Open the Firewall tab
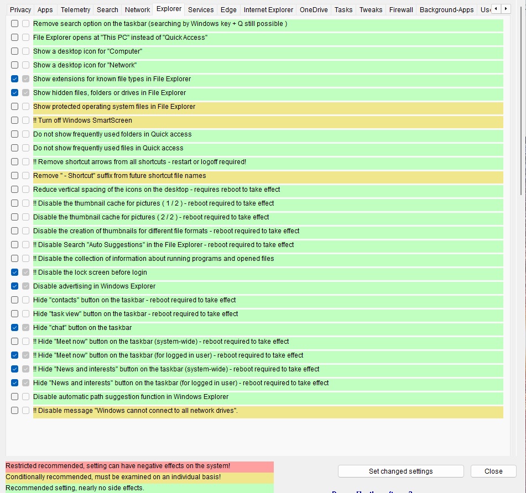This screenshot has width=526, height=493. (x=401, y=9)
